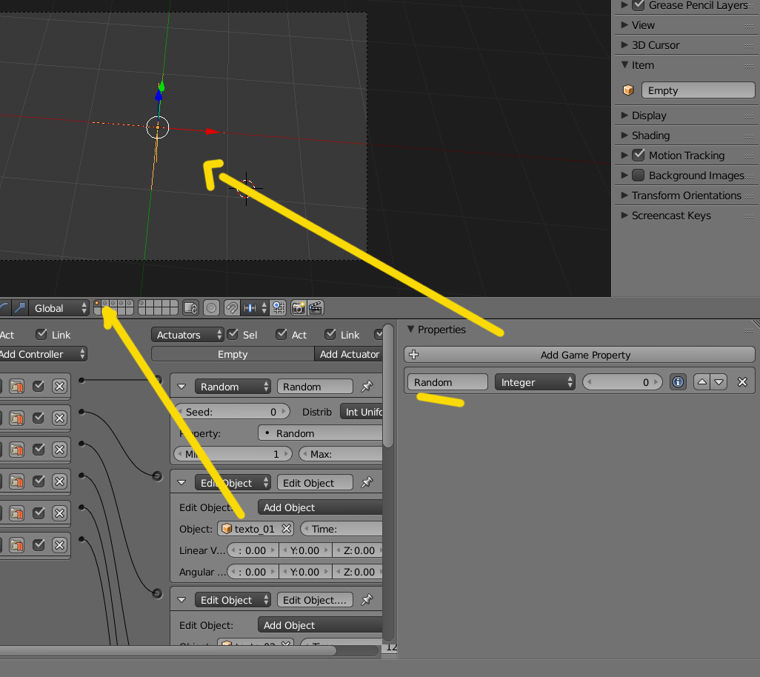Screen dimensions: 760x677
Task: Click the topmost controller output socket
Action: (81, 381)
